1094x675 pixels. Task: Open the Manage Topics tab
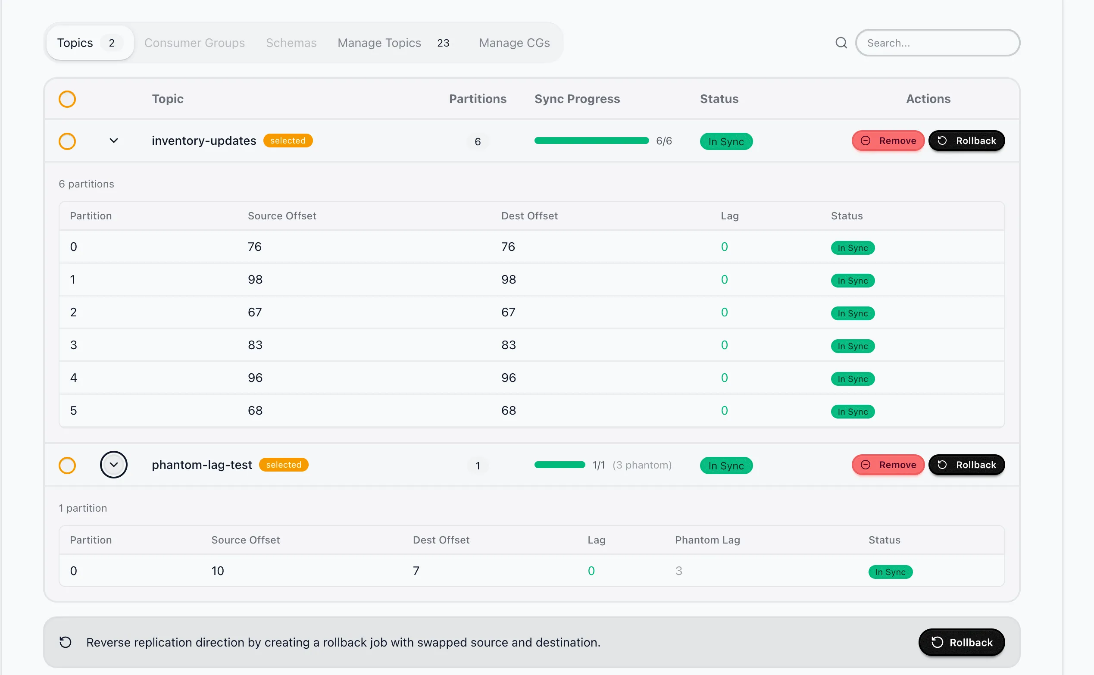tap(379, 43)
